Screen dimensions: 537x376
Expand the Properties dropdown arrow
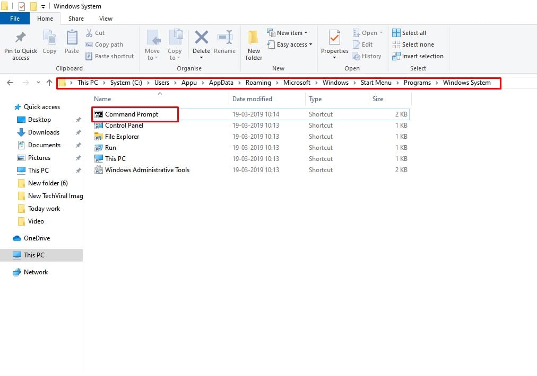pyautogui.click(x=335, y=58)
